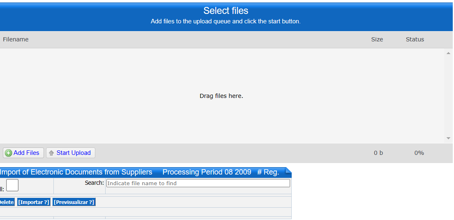Viewport: 454px width, 220px height.
Task: Click the [Importar ?] button
Action: (34, 202)
